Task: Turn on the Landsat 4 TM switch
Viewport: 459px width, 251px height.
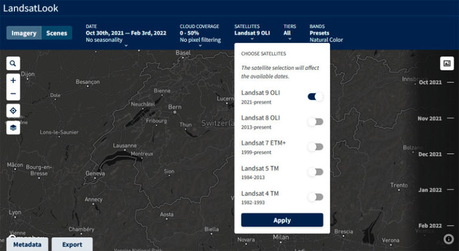Action: 316,197
